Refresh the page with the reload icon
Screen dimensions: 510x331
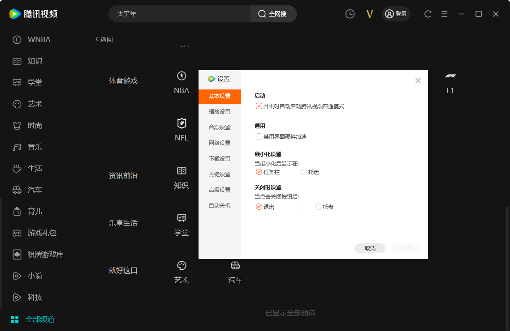tap(427, 14)
